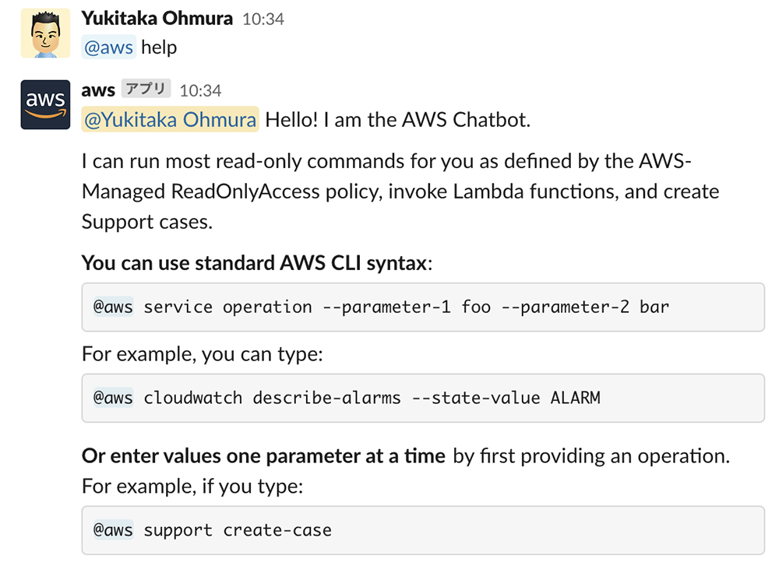Click the support create-case code block
The image size is (779, 562).
click(x=423, y=530)
